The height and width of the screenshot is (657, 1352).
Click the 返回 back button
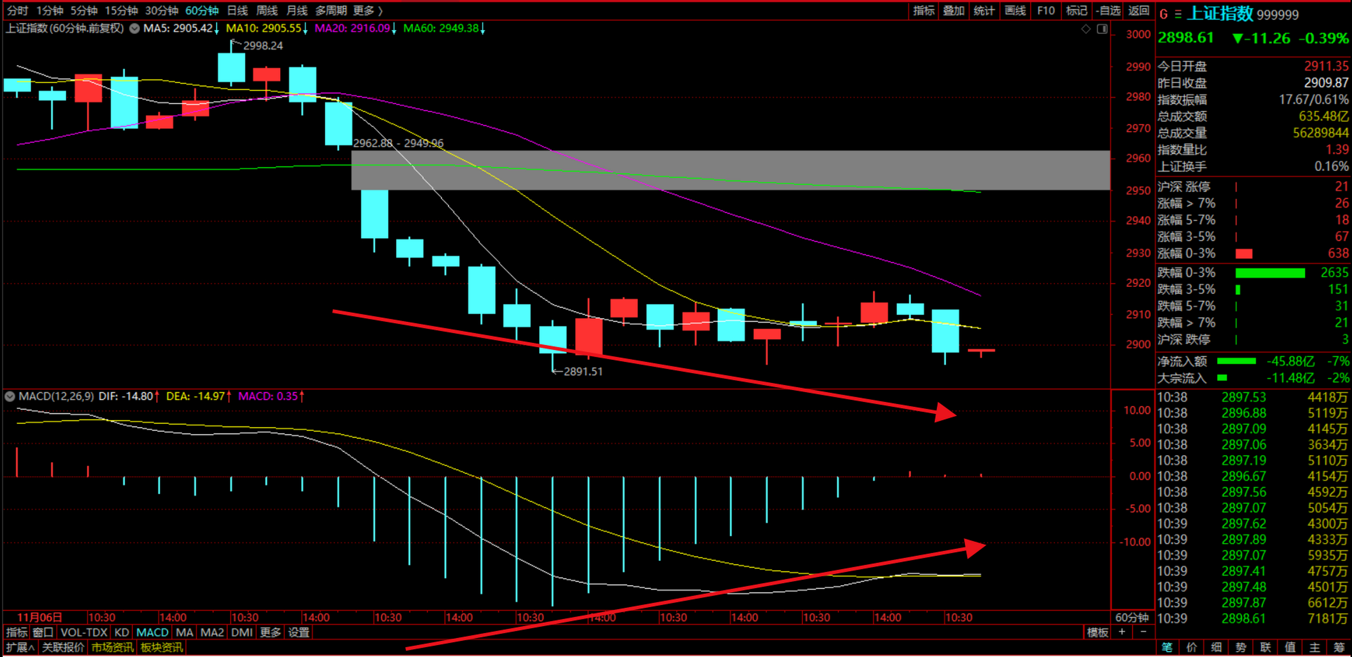click(1139, 10)
